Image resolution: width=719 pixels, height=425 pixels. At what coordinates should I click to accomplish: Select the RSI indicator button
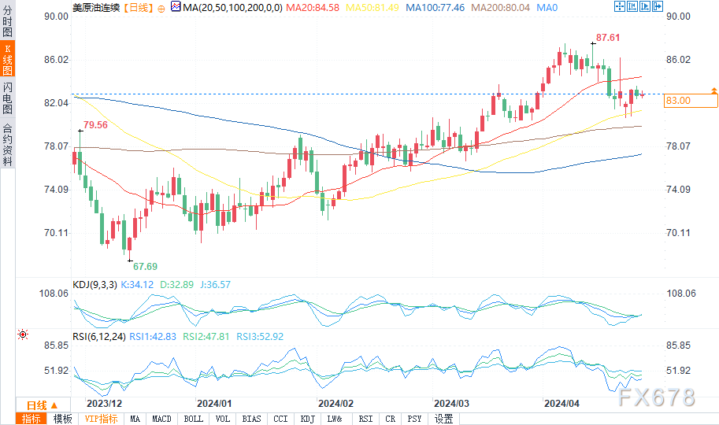(365, 419)
